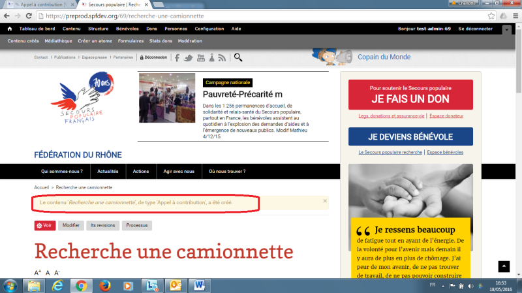Click the admin Home icon
Screen dimensions: 522x293
10,29
